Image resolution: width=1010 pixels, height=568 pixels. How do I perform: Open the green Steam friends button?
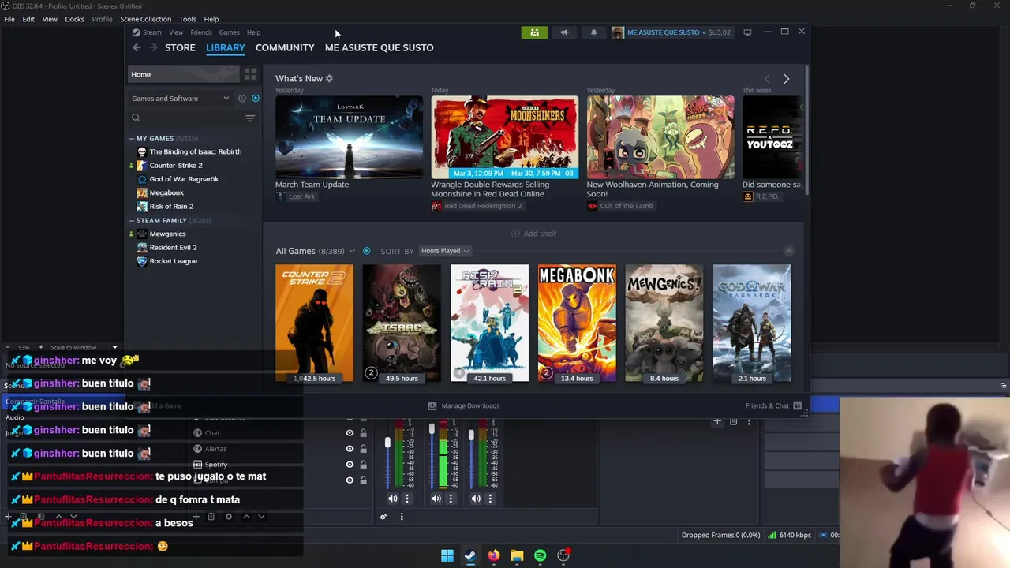click(x=534, y=32)
